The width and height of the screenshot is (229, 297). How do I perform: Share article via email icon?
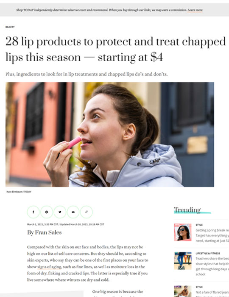click(x=73, y=212)
